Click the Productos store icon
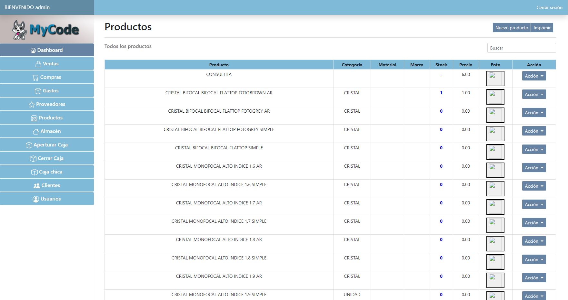The image size is (568, 300). 34,118
